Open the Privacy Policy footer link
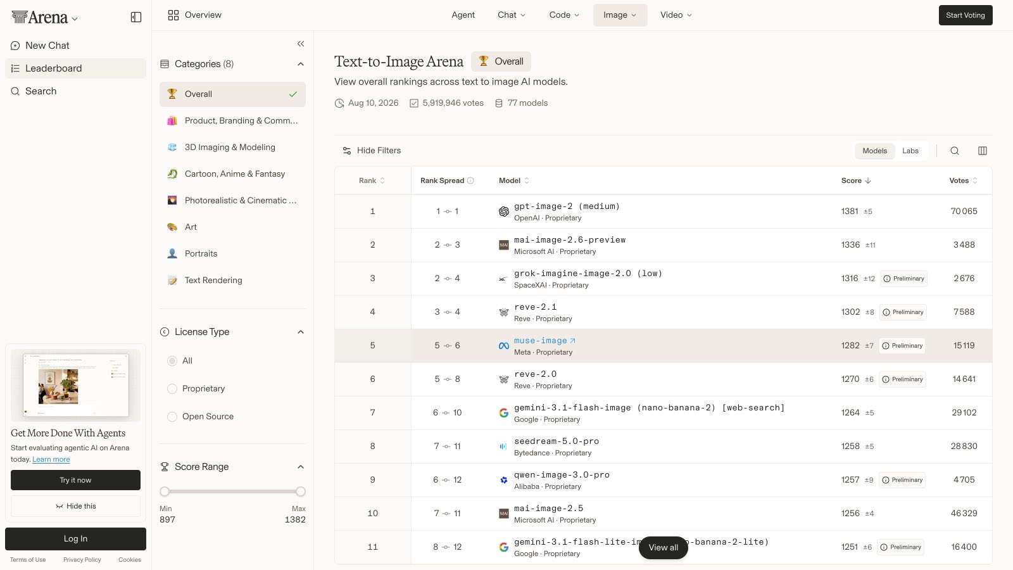1013x570 pixels. (x=82, y=560)
